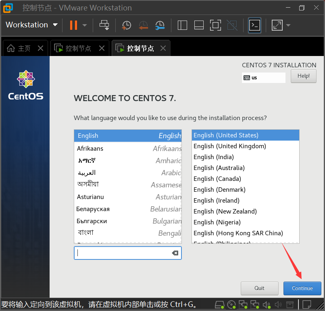Pick Asturianu from the language list
325x311 pixels.
point(128,197)
